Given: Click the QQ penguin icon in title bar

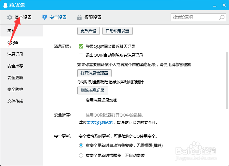Looking at the screenshot, I should coord(5,5).
